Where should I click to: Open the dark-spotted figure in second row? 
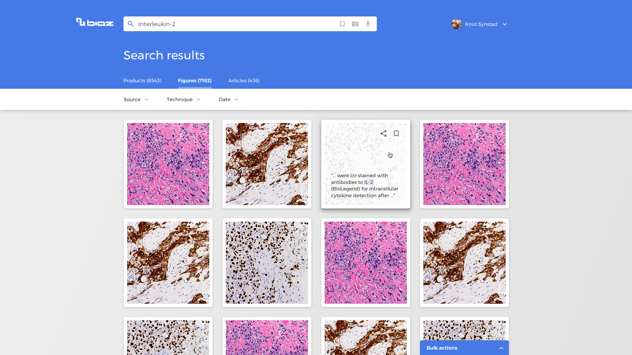(267, 262)
